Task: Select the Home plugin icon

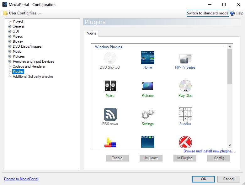Action: [147, 58]
